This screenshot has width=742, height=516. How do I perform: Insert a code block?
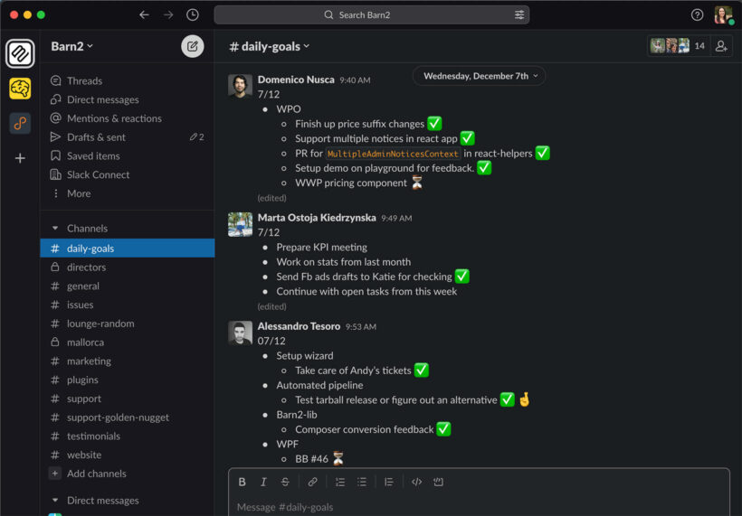[x=438, y=482]
